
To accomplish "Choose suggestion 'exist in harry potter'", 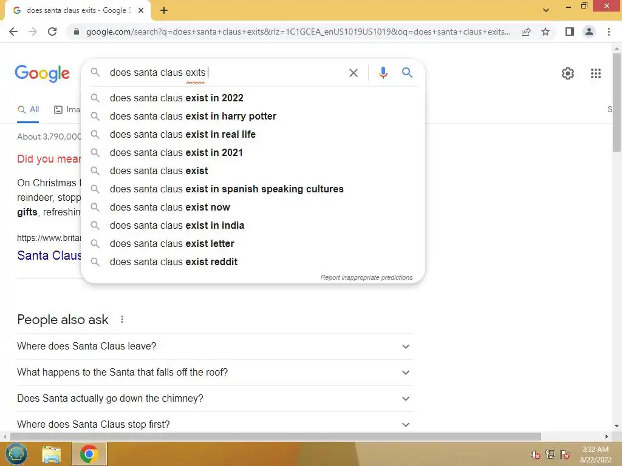I will pyautogui.click(x=253, y=116).
